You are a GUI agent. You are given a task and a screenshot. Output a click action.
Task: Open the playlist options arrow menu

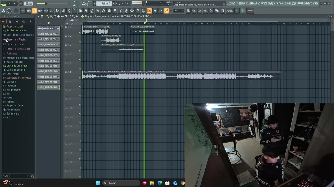tap(38, 16)
